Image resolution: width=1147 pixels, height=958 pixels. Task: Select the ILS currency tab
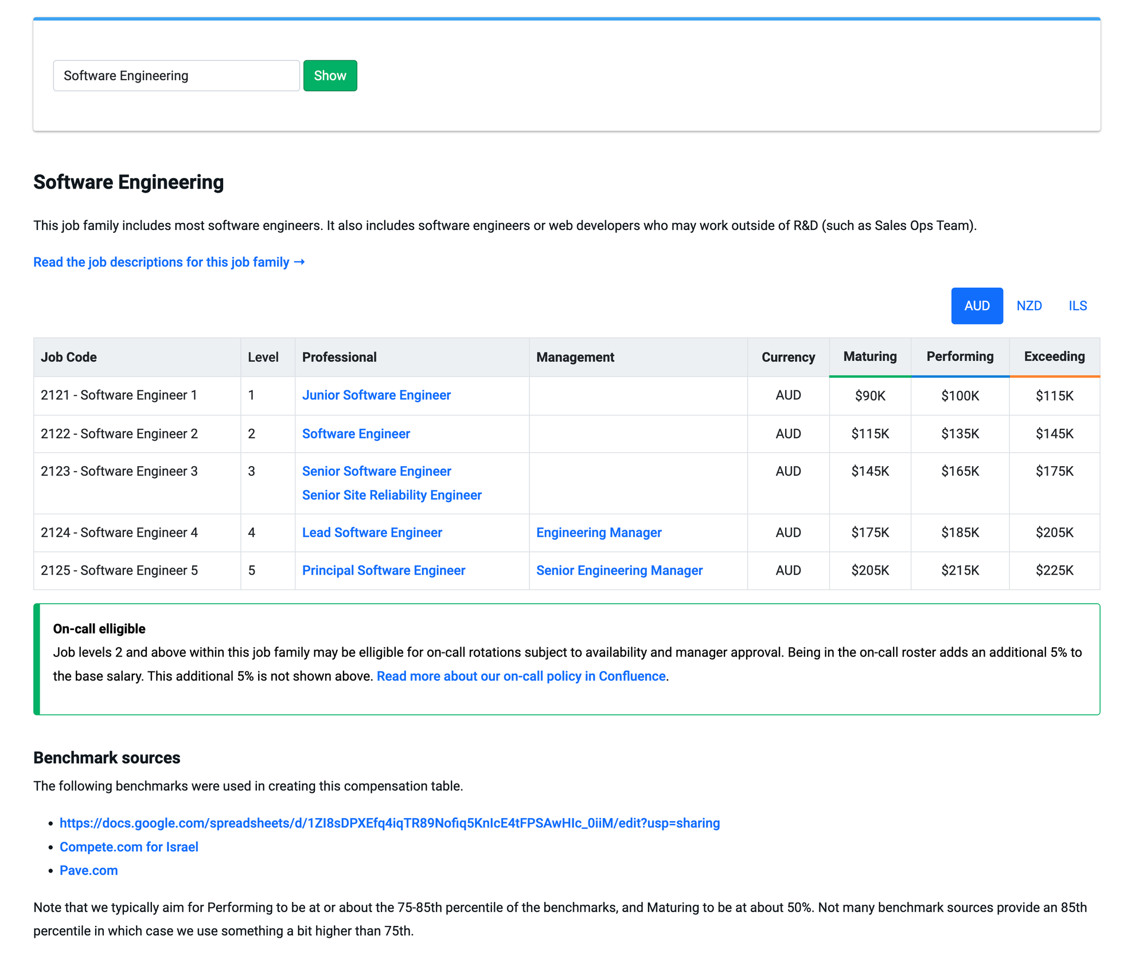click(x=1077, y=306)
